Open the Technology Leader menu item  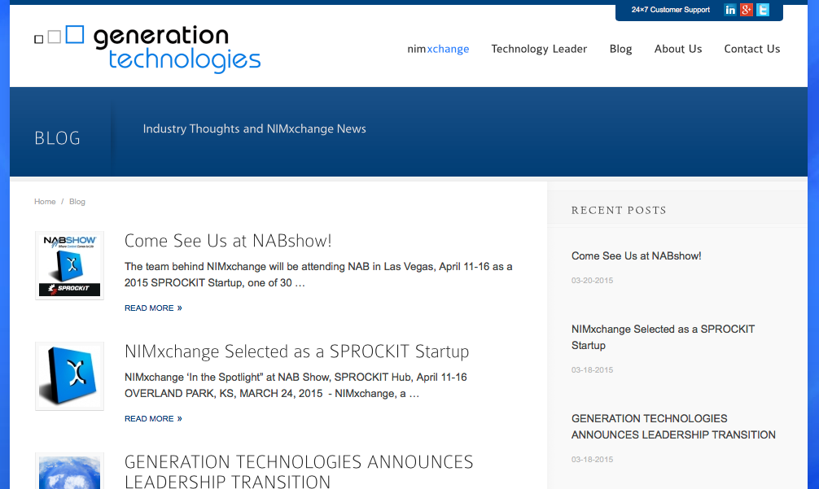coord(539,49)
